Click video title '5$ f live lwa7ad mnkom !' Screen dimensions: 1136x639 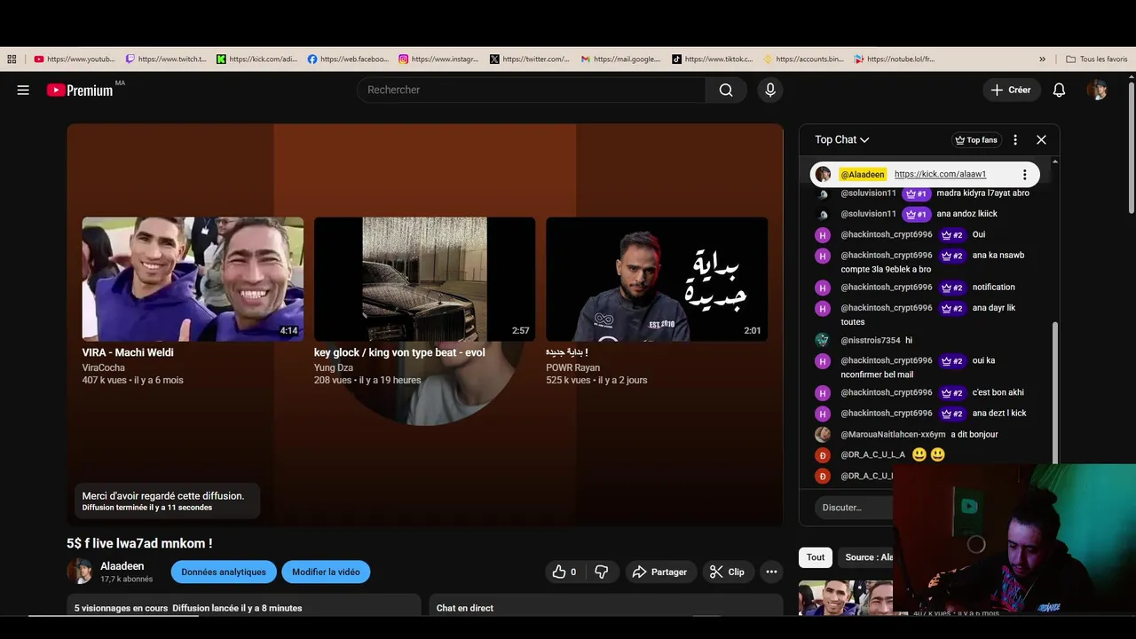point(139,543)
